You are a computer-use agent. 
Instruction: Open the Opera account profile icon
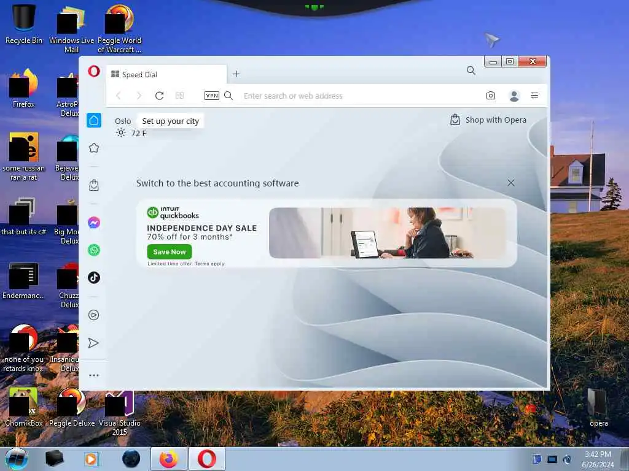514,96
